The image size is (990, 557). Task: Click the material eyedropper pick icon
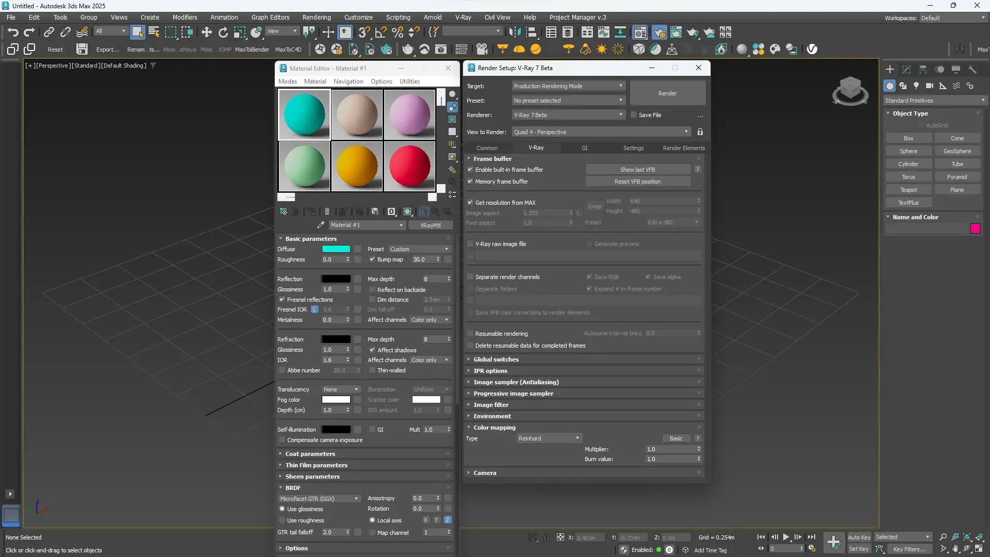320,225
